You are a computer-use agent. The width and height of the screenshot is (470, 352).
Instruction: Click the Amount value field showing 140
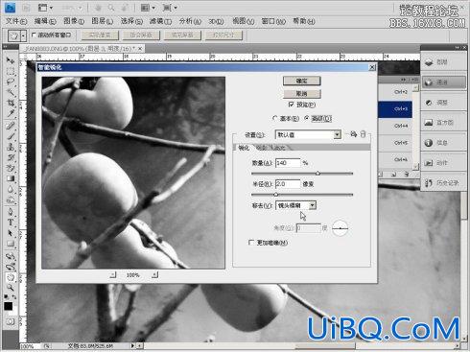(x=288, y=163)
